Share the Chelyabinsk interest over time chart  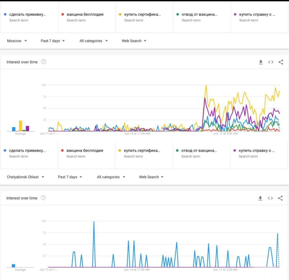[x=280, y=198]
